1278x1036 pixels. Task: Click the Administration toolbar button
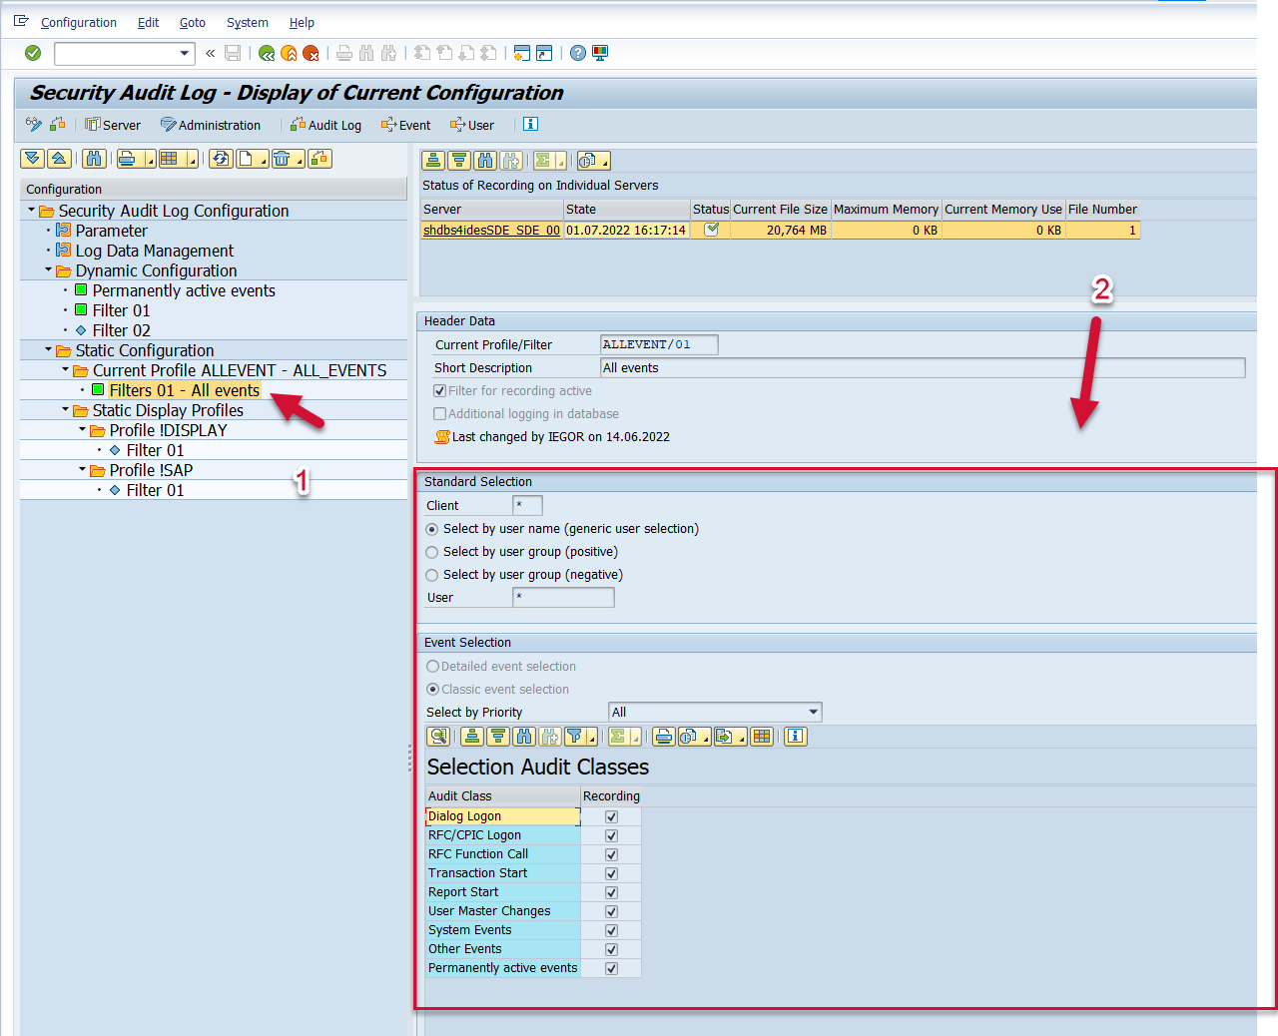pyautogui.click(x=211, y=125)
